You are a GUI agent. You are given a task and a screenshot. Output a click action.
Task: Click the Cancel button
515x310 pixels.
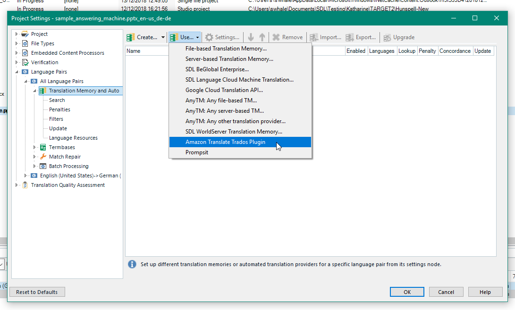tap(446, 292)
